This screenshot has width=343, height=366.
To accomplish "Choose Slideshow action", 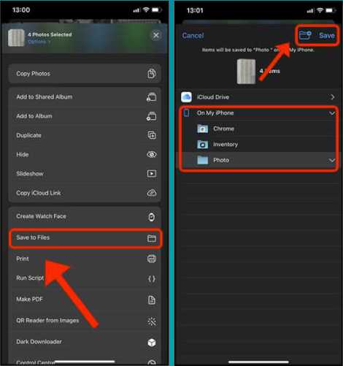I will click(x=85, y=174).
